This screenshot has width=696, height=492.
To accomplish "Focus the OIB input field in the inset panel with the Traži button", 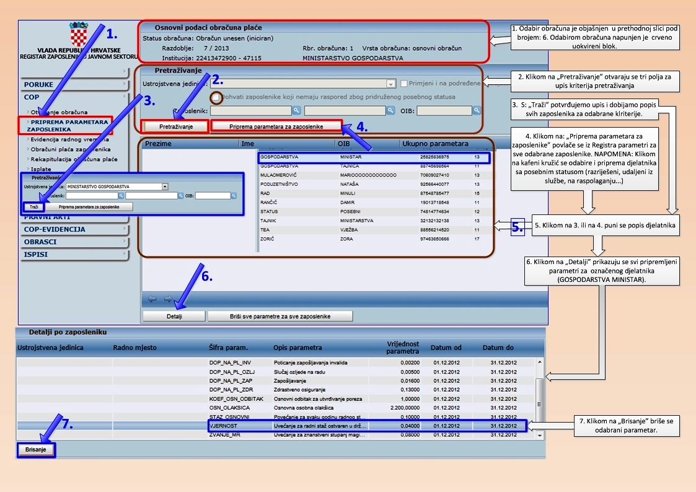I will pos(213,196).
